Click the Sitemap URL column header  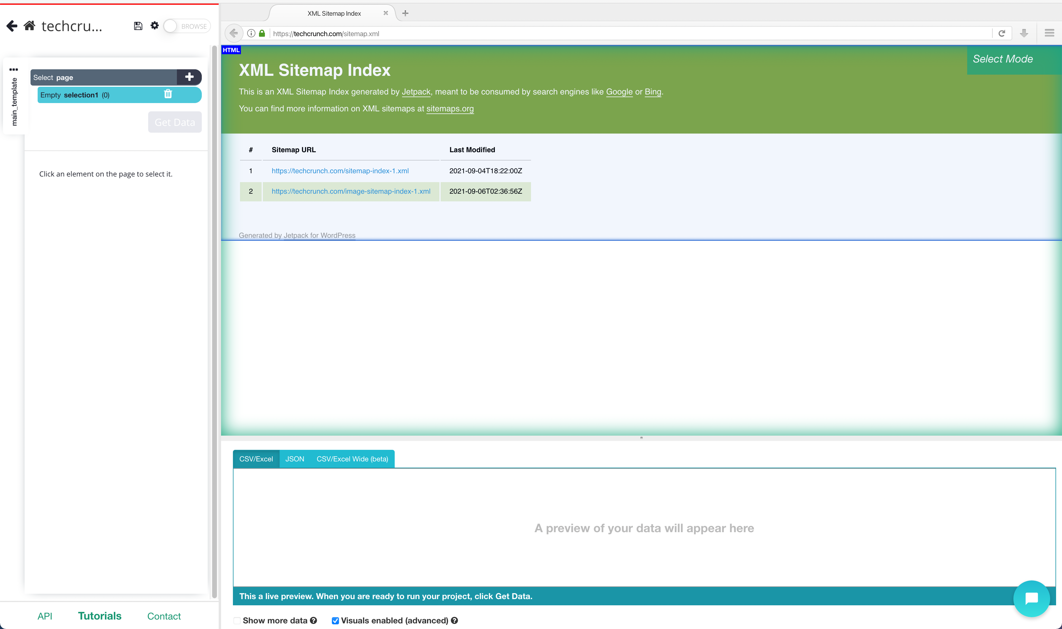pyautogui.click(x=293, y=150)
